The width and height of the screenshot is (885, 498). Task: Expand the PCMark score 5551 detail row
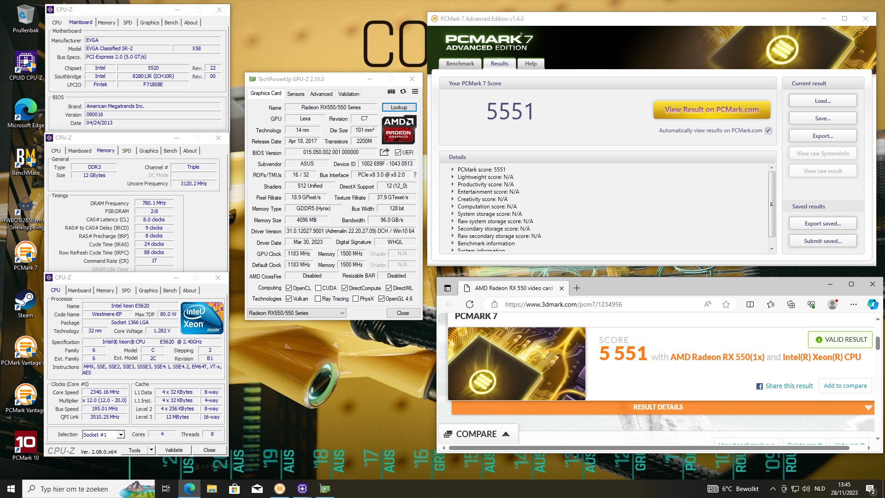click(x=453, y=170)
